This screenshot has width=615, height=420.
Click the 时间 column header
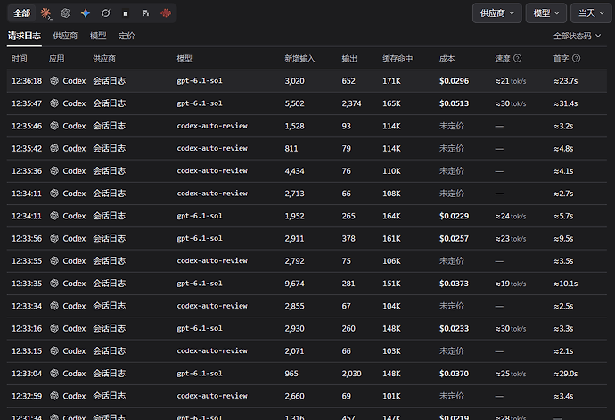pyautogui.click(x=20, y=59)
